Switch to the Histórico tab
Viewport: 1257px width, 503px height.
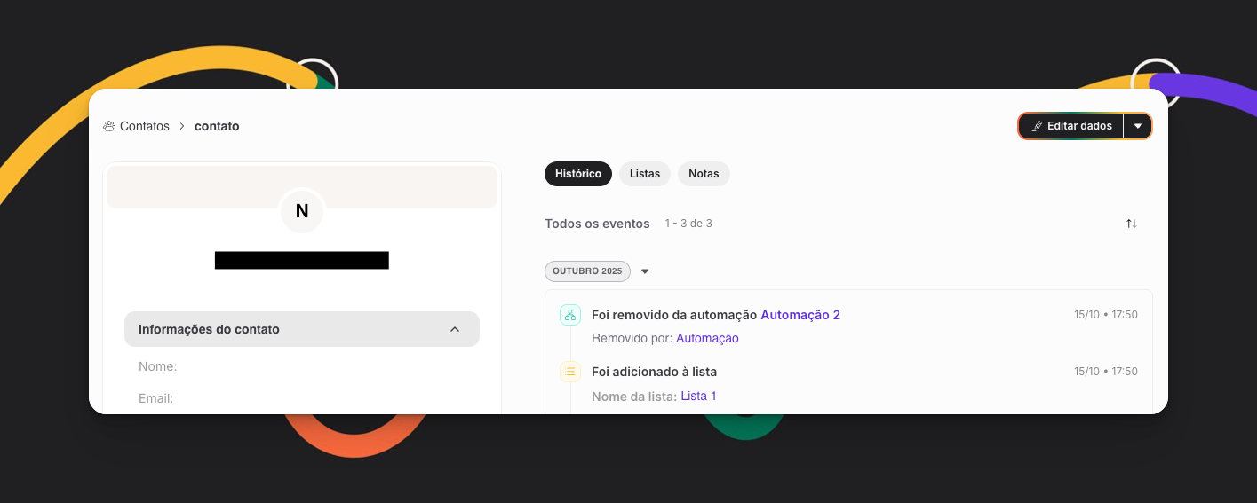pyautogui.click(x=578, y=174)
